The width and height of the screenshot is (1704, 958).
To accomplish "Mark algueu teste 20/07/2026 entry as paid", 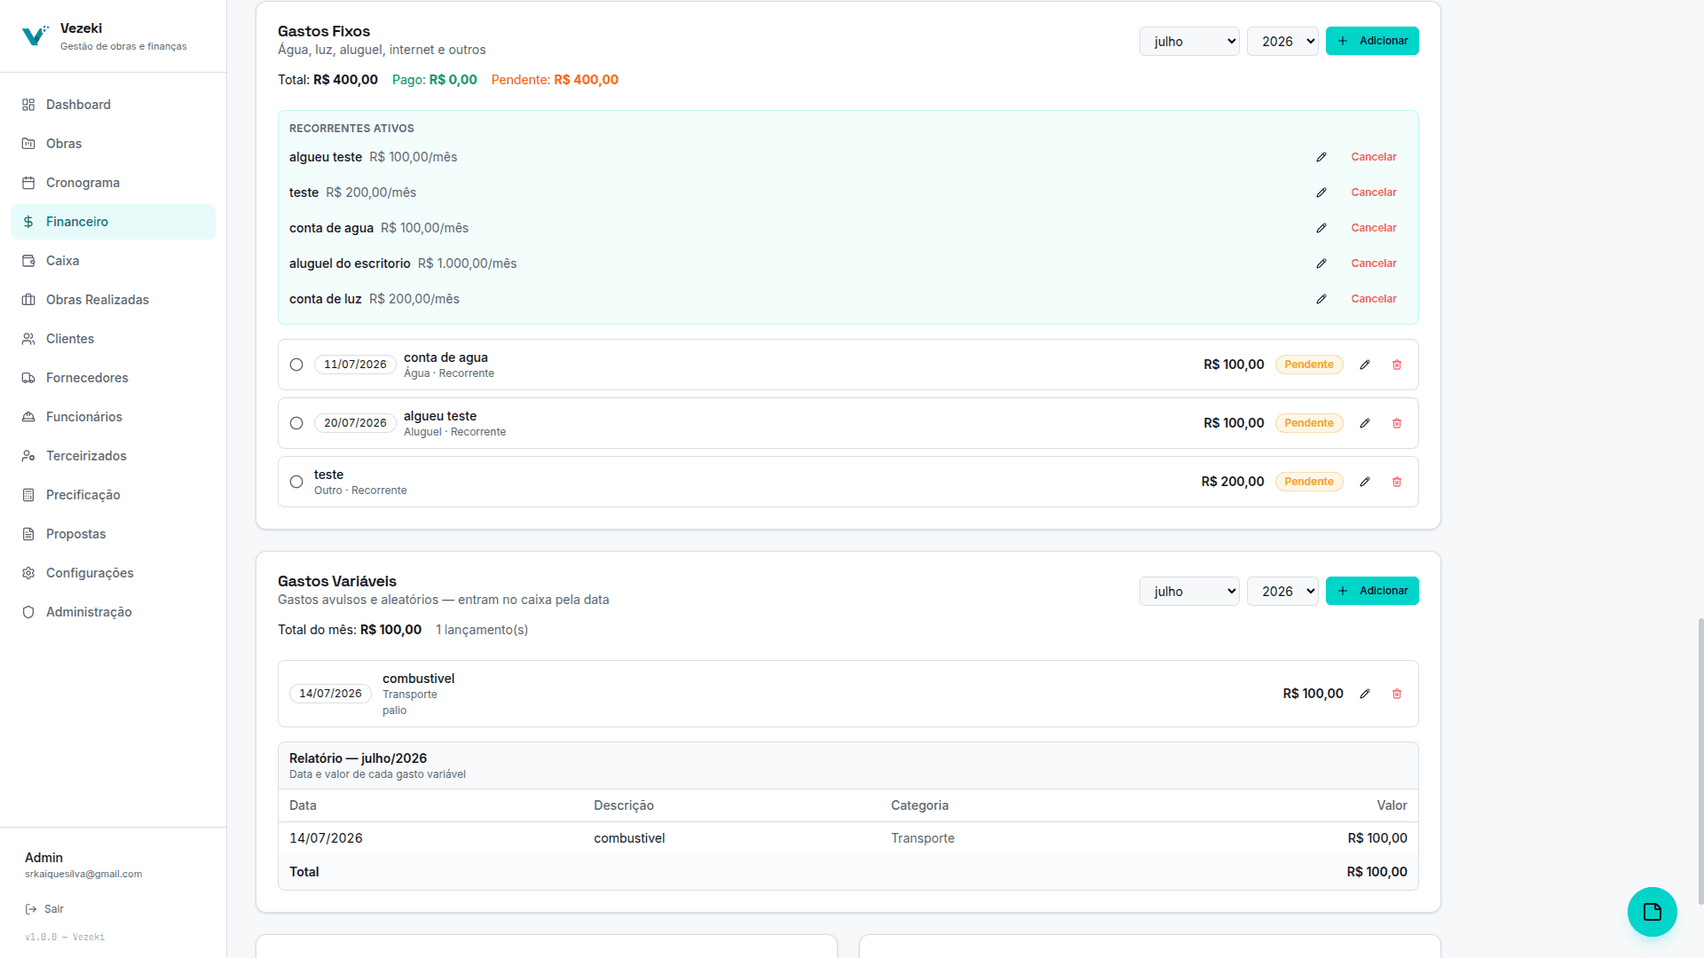I will coord(296,423).
